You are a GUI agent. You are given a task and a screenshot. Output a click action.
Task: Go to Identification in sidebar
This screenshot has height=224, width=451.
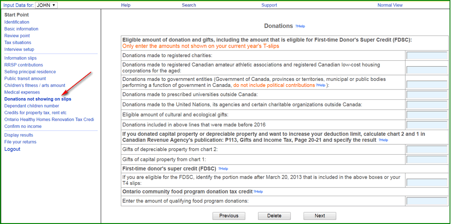(x=17, y=22)
